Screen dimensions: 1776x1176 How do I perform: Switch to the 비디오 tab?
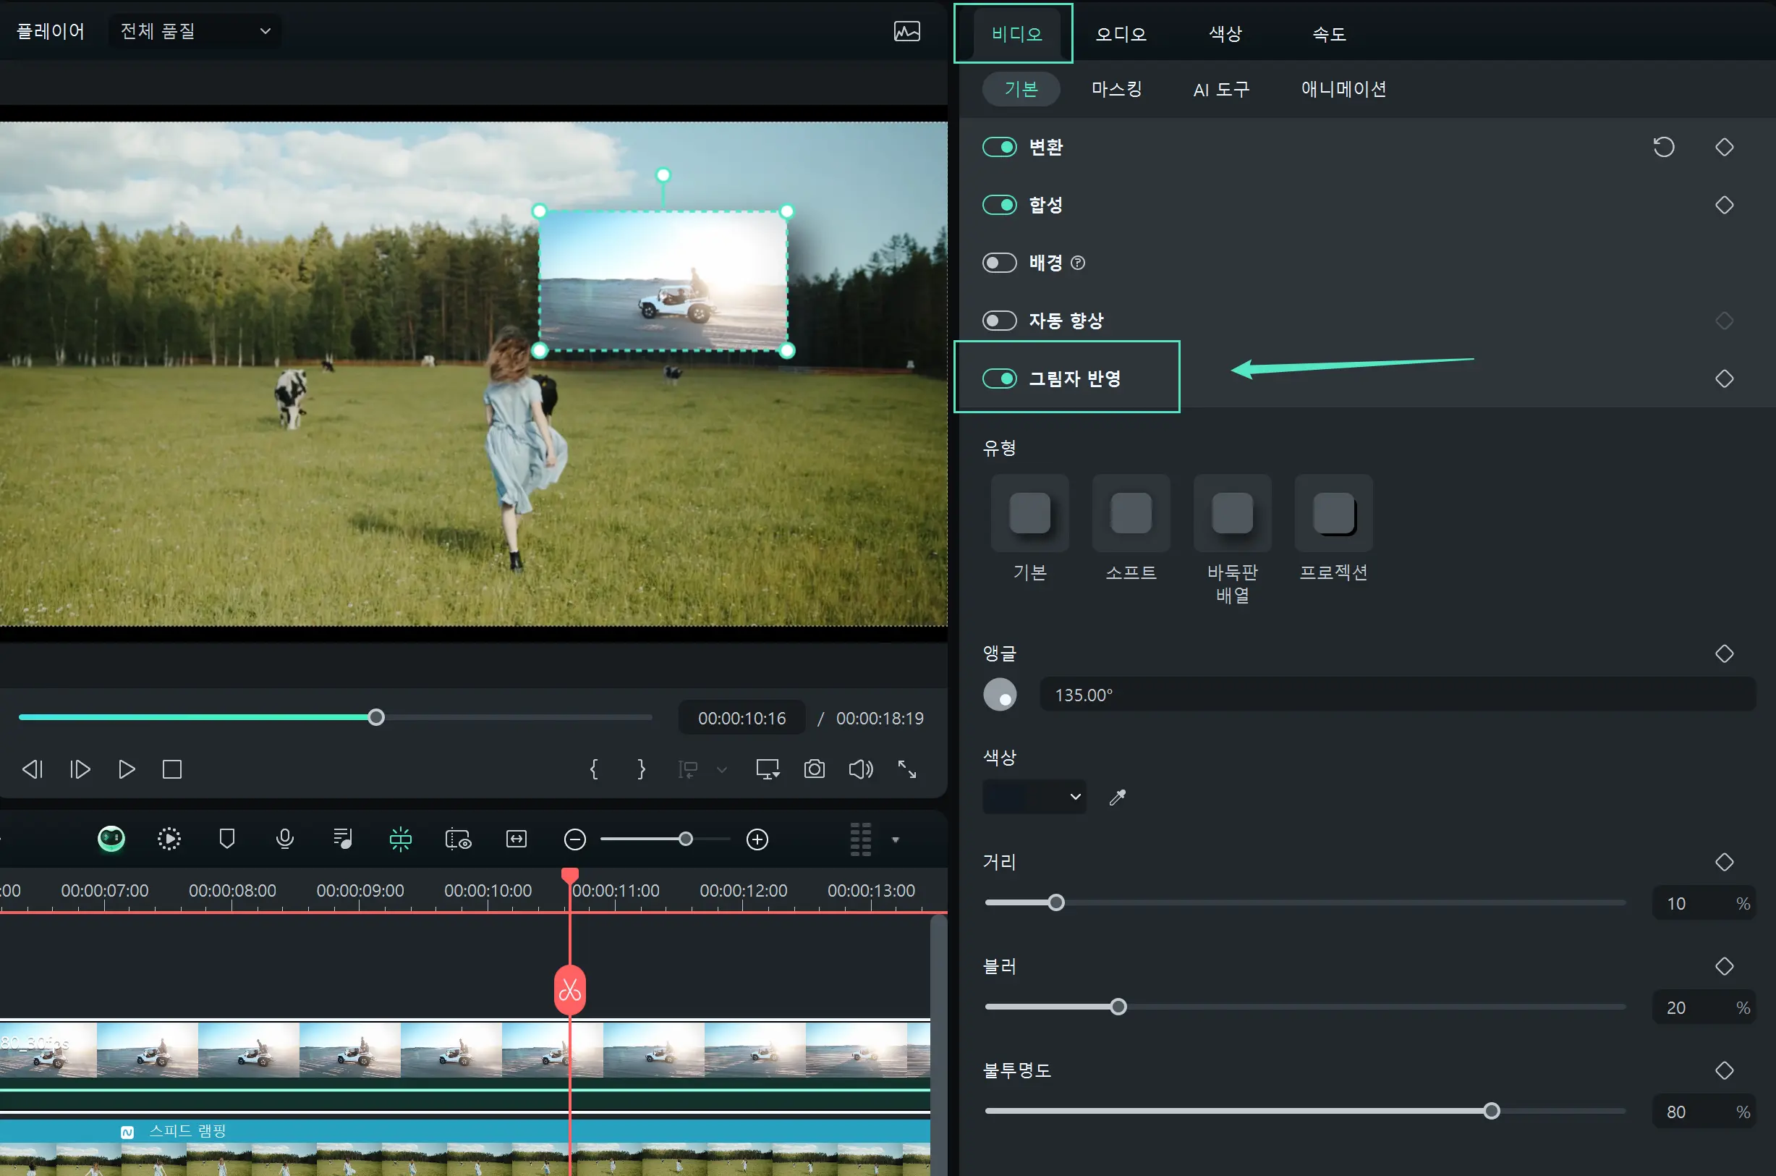[x=1016, y=34]
